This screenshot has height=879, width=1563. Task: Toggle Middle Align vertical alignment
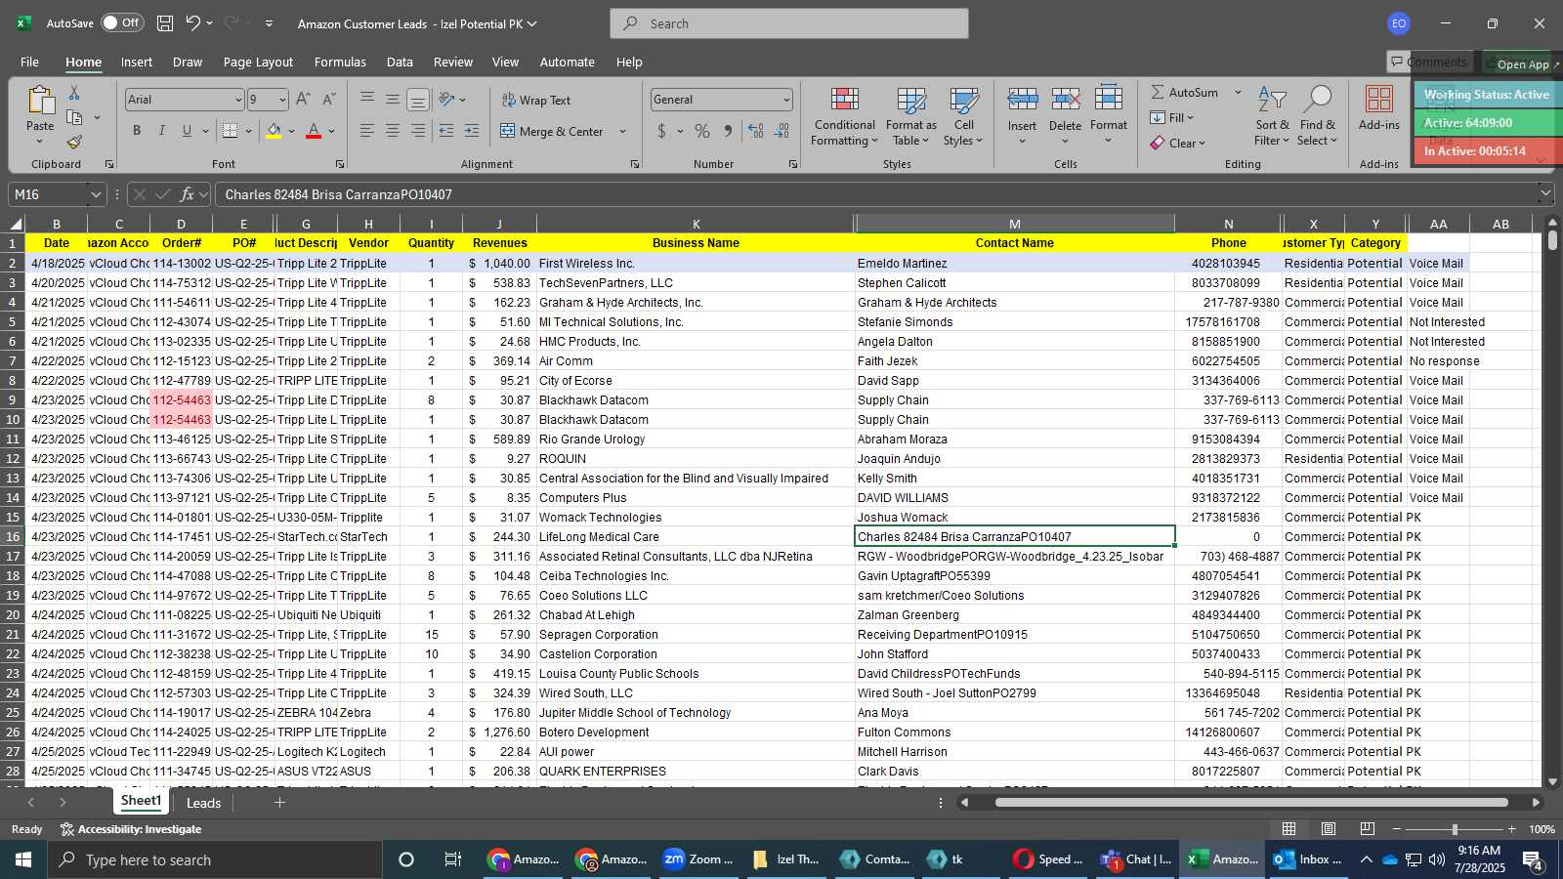[392, 100]
